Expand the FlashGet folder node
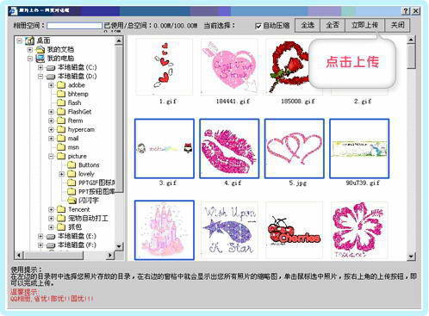This screenshot has width=429, height=316. [51, 112]
